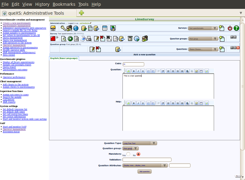This screenshot has height=180, width=245.
Task: Open the Bookmarks menu
Action: point(64,4)
